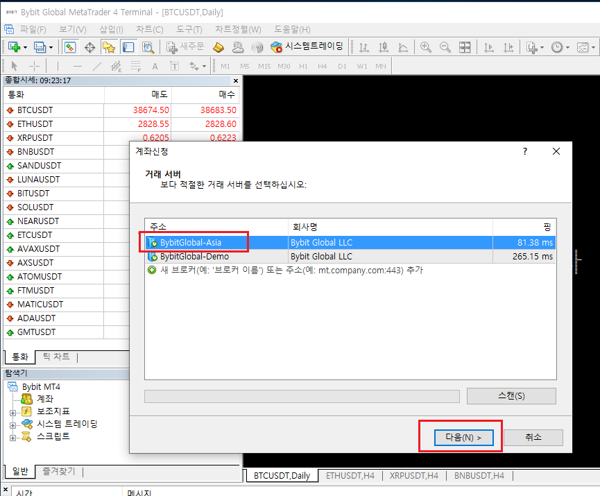This screenshot has width=600, height=496.
Task: Select the cursor arrow tool
Action: coord(15,66)
